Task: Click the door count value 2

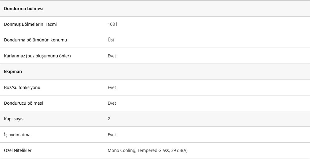Action: [x=109, y=119]
